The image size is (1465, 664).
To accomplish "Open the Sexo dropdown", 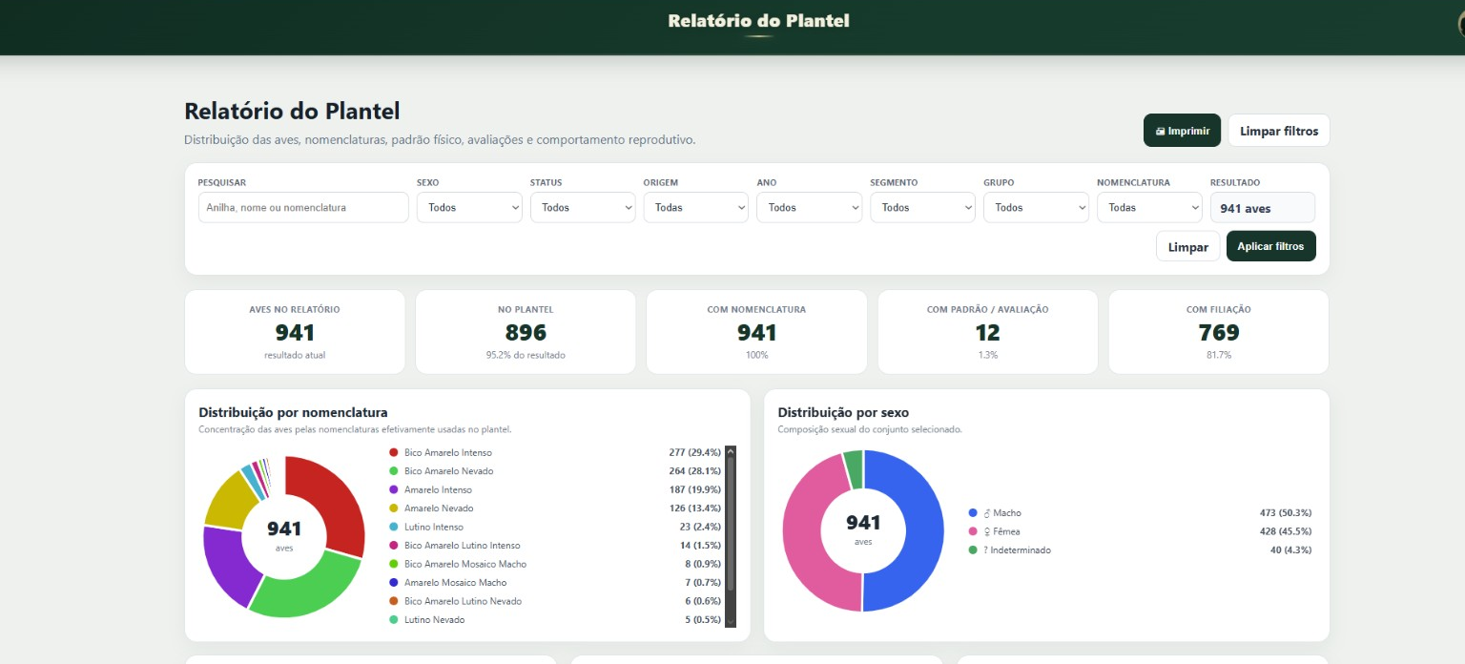I will pos(469,207).
